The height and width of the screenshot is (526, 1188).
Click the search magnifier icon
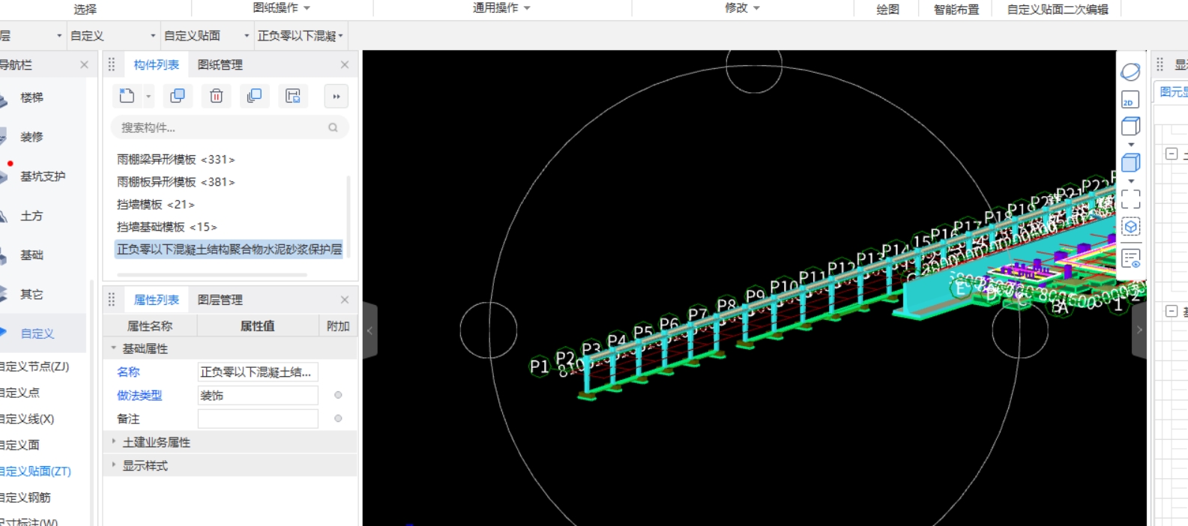(x=333, y=128)
